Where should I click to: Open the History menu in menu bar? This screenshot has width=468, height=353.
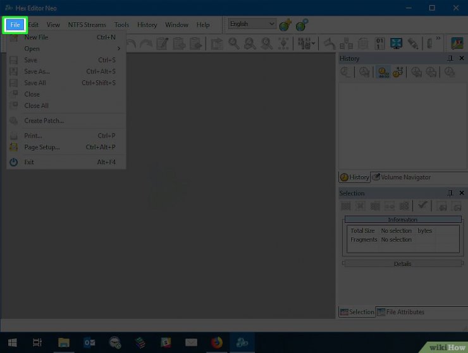[x=147, y=25]
